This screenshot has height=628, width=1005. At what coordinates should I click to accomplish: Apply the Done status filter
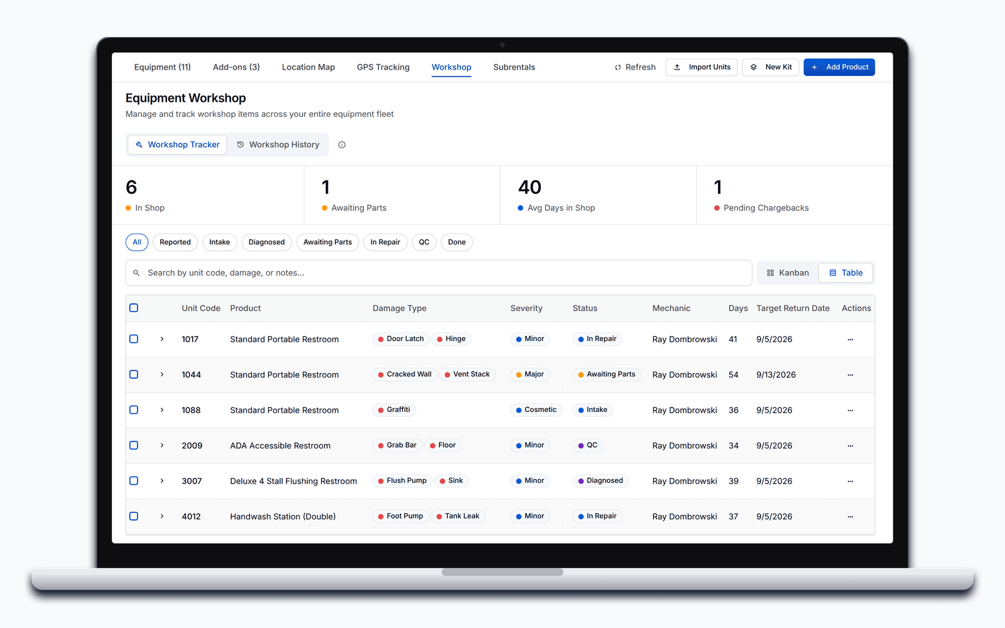pyautogui.click(x=457, y=242)
